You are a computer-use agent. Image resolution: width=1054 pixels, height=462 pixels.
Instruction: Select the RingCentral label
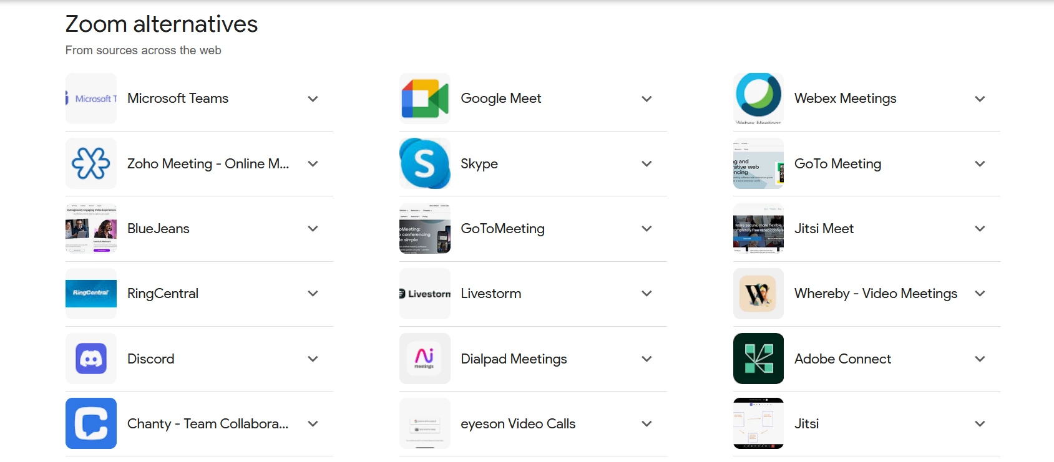coord(163,294)
